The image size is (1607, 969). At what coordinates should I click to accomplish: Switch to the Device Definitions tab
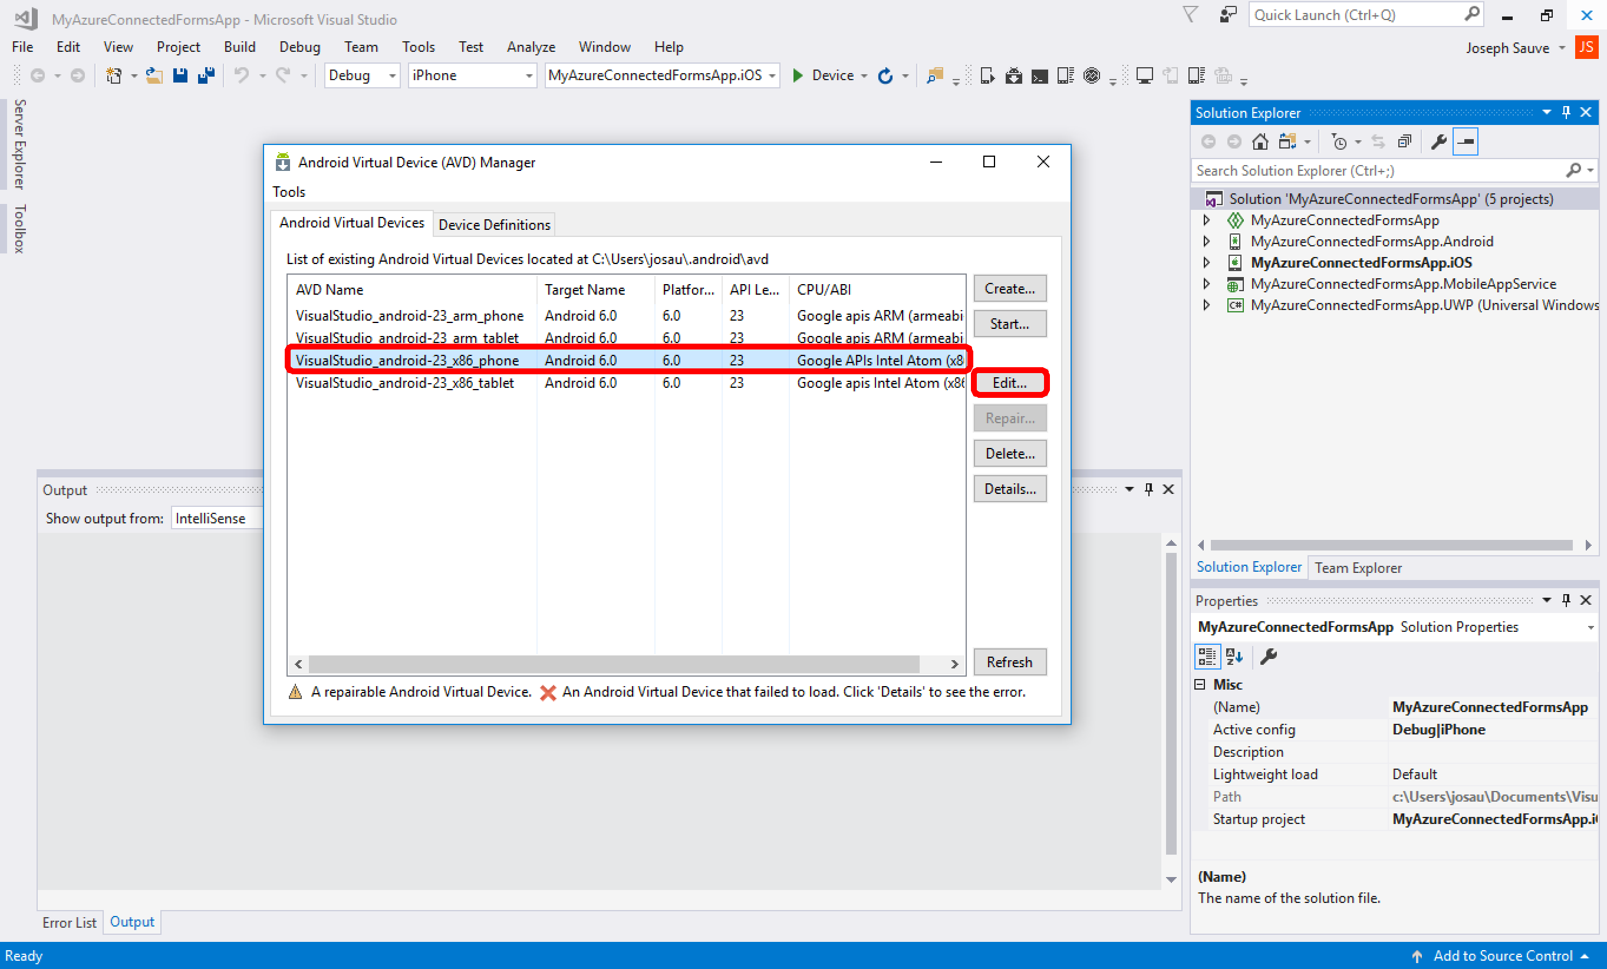[x=495, y=225]
